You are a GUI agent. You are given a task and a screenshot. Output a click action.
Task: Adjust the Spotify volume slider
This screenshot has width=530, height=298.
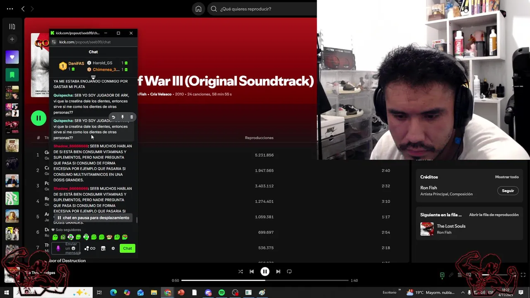tap(495, 275)
